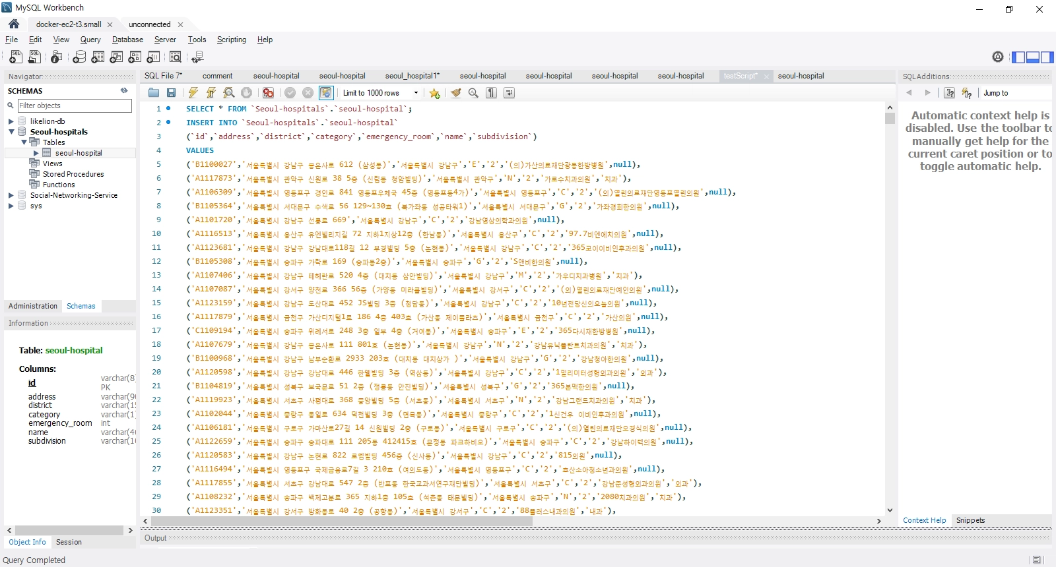
Task: Toggle word wrap in the editor
Action: coord(510,93)
